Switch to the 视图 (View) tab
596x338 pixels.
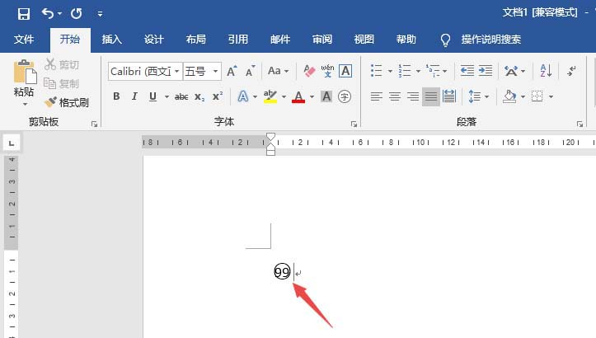(364, 40)
